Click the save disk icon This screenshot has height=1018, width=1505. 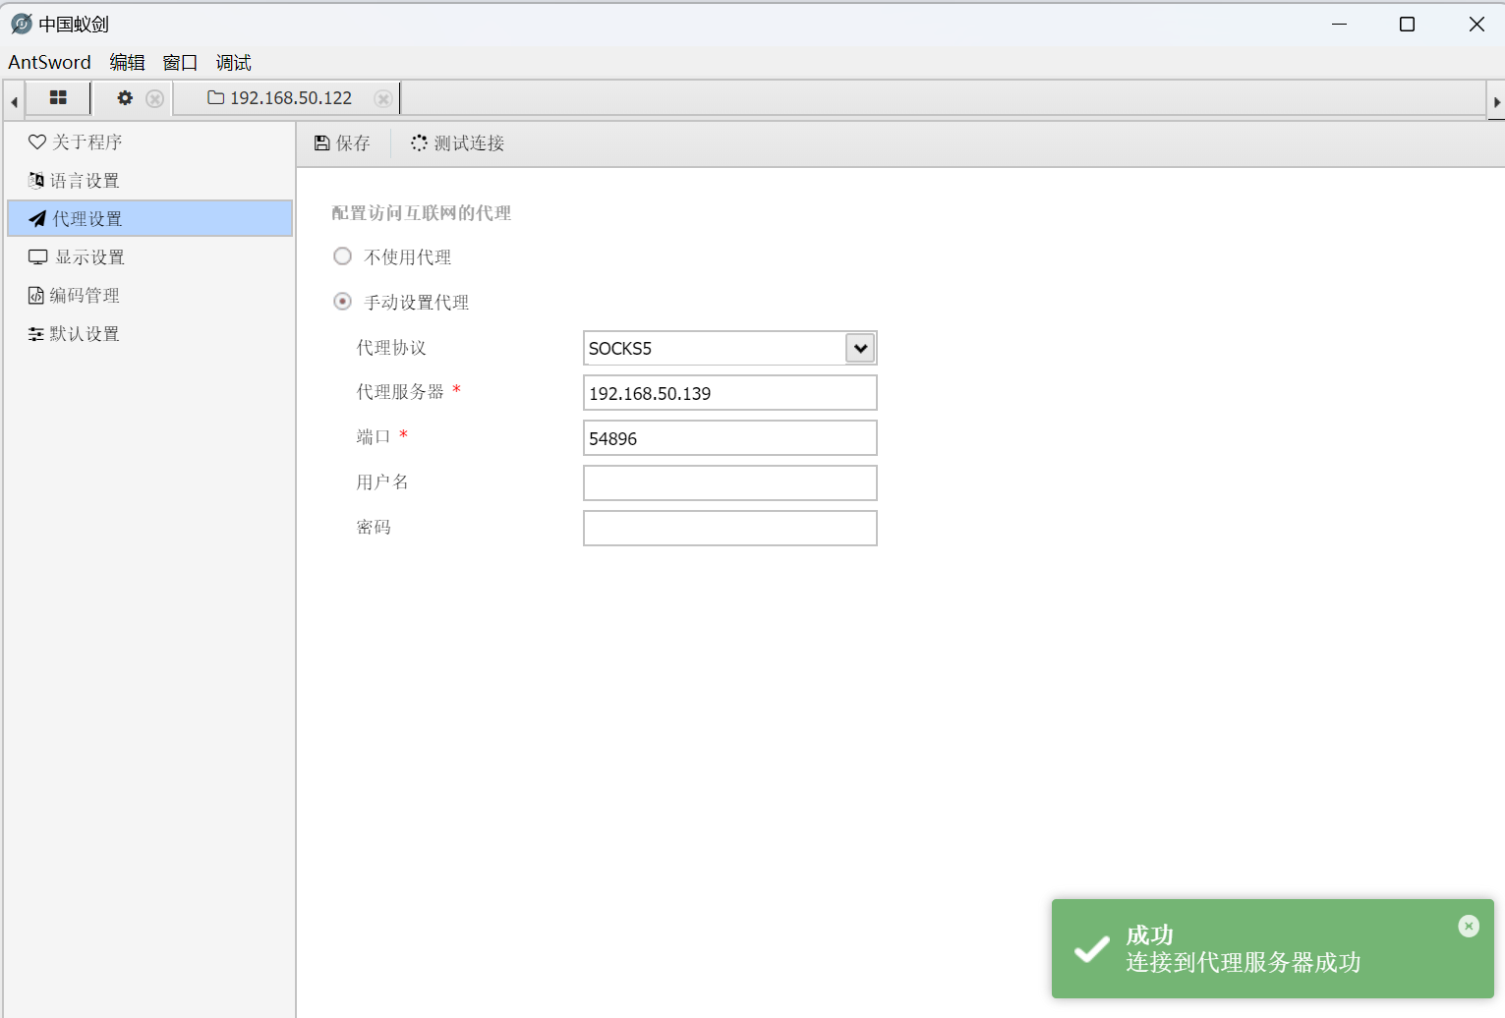tap(321, 143)
